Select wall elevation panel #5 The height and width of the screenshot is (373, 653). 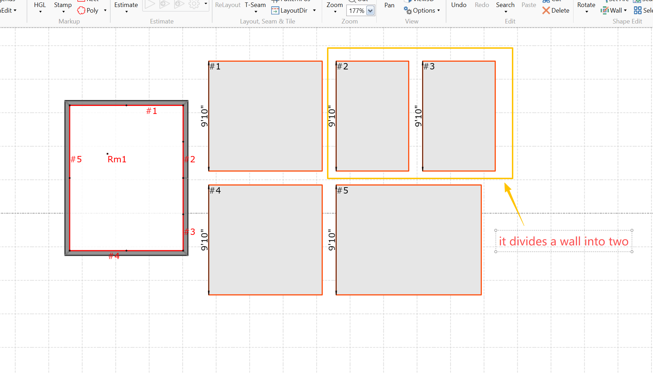pos(409,240)
